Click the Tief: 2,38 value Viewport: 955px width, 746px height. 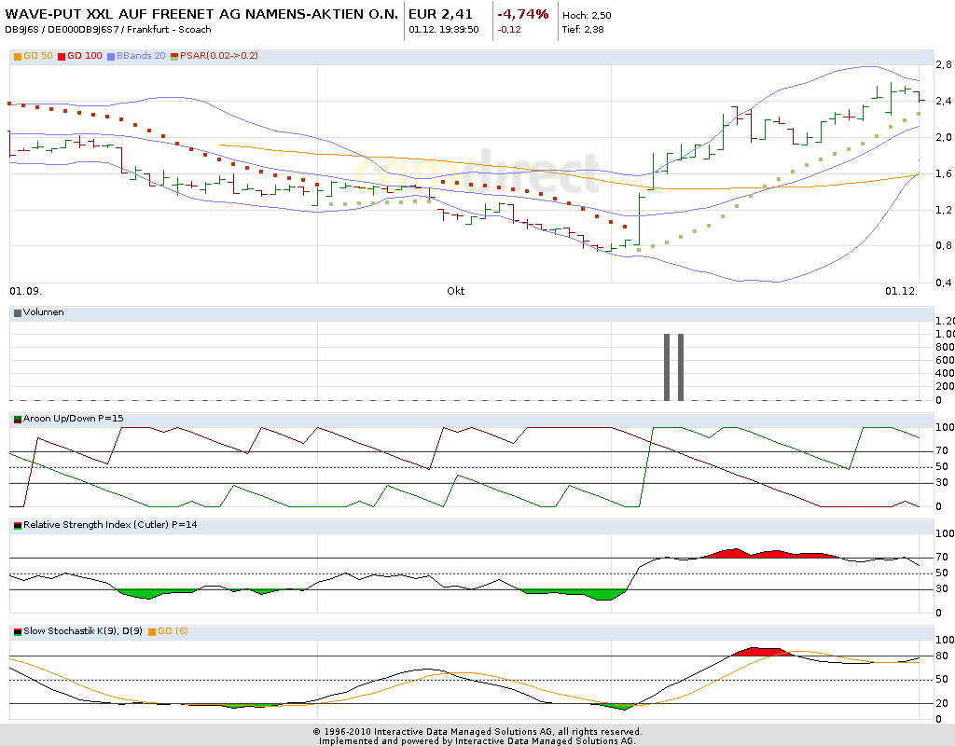[583, 30]
